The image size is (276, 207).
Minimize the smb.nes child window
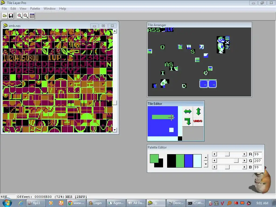click(94, 26)
